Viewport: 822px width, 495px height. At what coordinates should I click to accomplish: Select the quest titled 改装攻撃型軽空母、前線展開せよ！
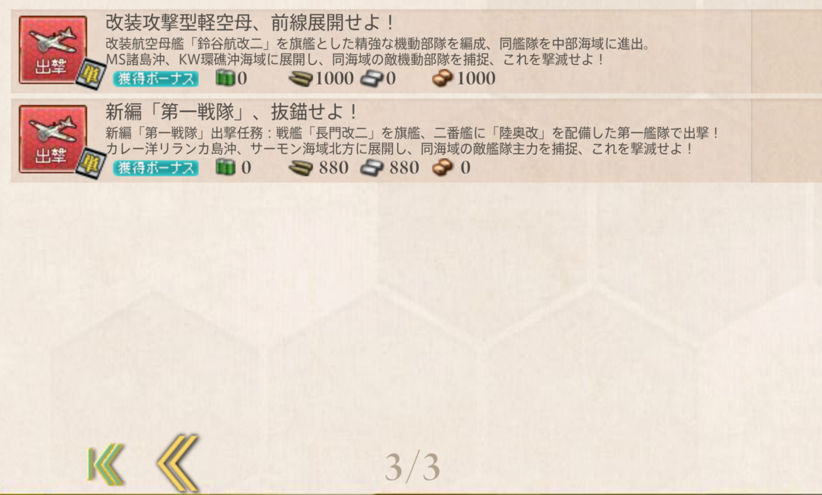[249, 23]
